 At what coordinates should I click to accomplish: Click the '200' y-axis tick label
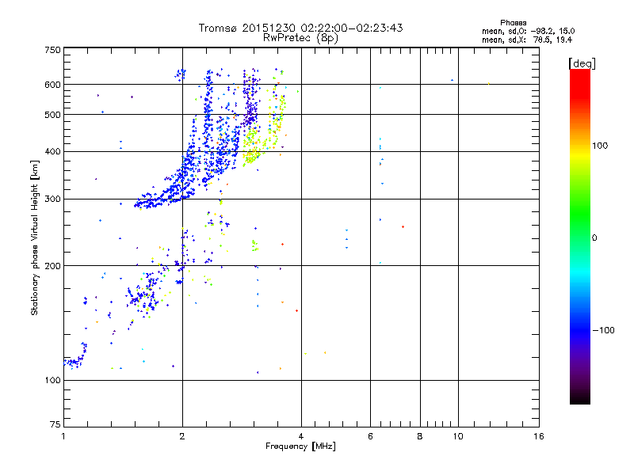pos(53,266)
